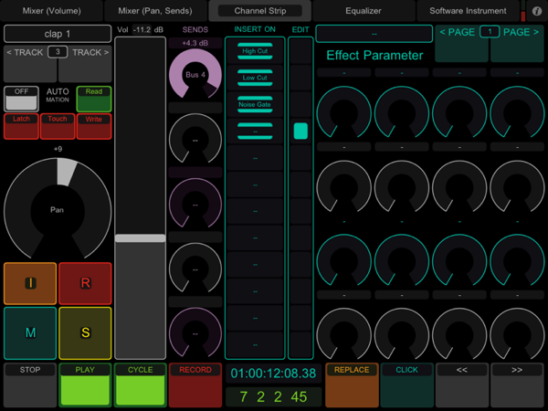
Task: Click the volume fader handle
Action: click(x=140, y=238)
